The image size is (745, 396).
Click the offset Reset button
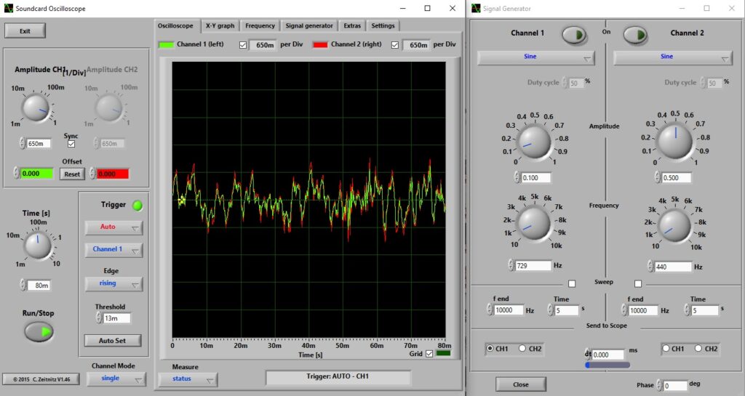click(x=72, y=174)
